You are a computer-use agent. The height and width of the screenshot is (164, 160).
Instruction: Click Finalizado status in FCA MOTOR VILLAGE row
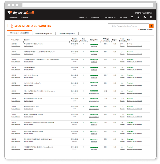click(130, 139)
